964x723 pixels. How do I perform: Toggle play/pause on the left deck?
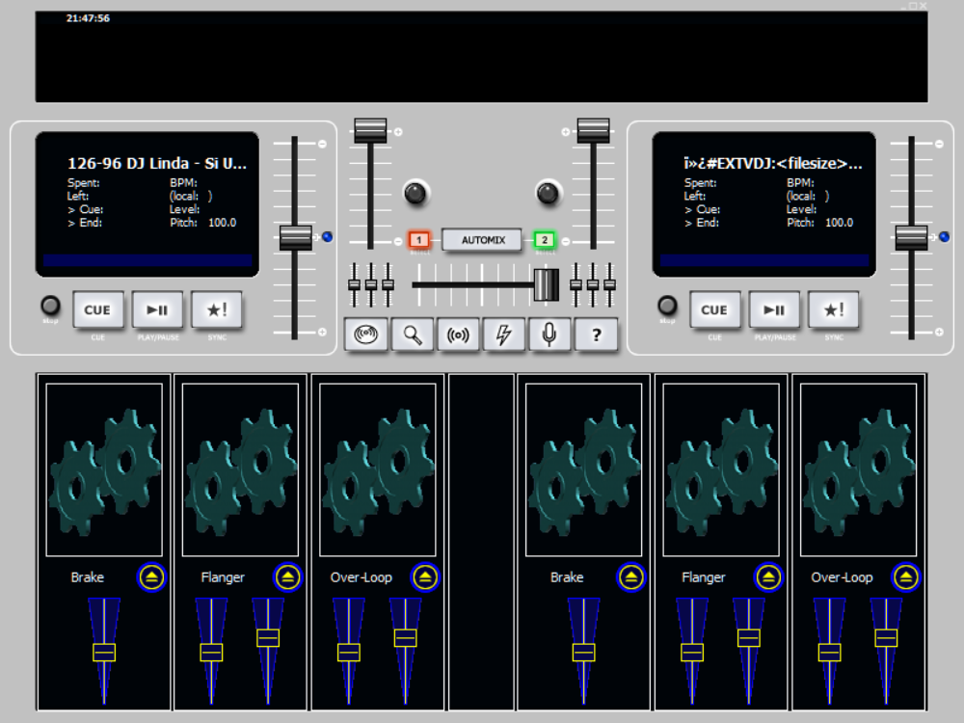tap(157, 309)
